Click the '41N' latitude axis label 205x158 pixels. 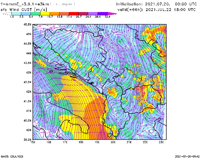(29, 111)
